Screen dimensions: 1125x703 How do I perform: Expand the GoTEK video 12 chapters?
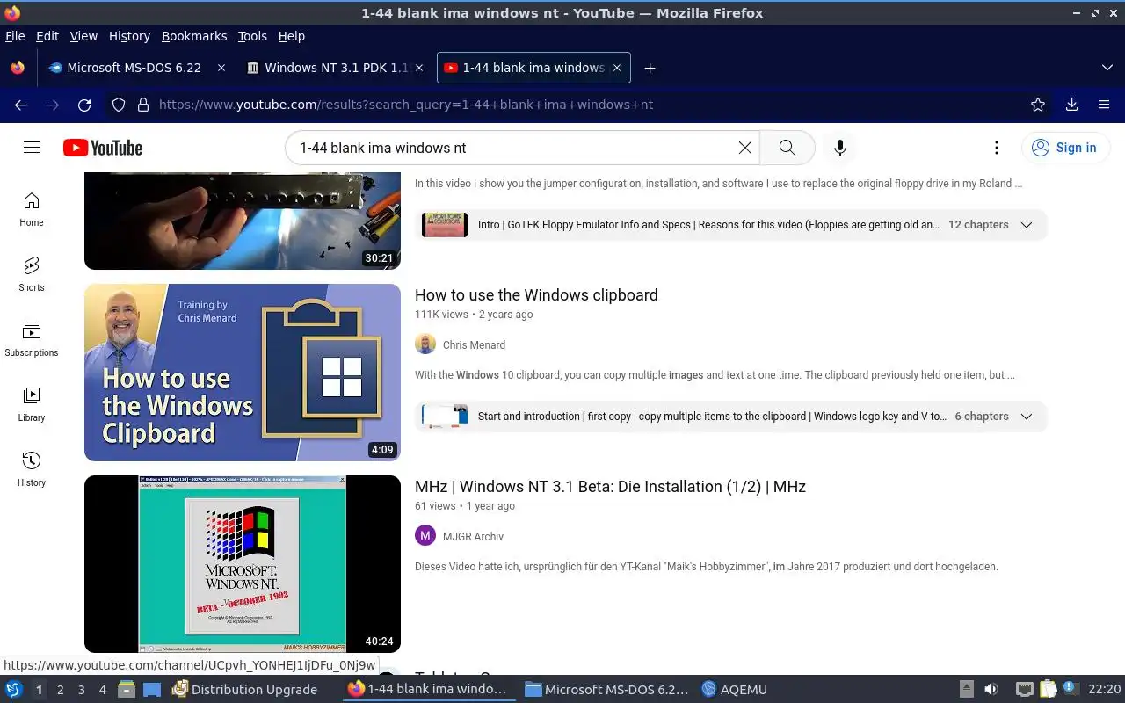1026,225
